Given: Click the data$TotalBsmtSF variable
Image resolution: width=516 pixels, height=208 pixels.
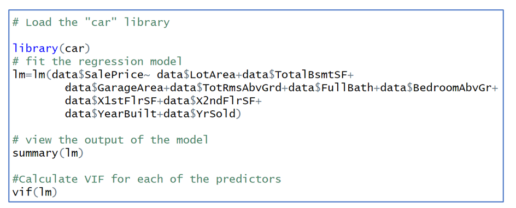Looking at the screenshot, I should pyautogui.click(x=295, y=75).
